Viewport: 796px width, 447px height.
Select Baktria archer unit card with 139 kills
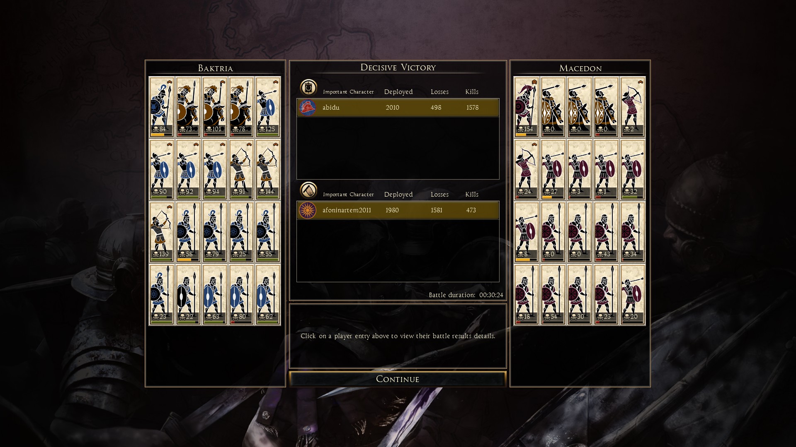pyautogui.click(x=162, y=232)
